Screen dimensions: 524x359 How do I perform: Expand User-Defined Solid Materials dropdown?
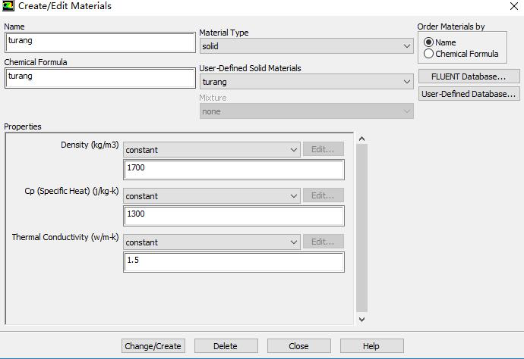[x=306, y=82]
